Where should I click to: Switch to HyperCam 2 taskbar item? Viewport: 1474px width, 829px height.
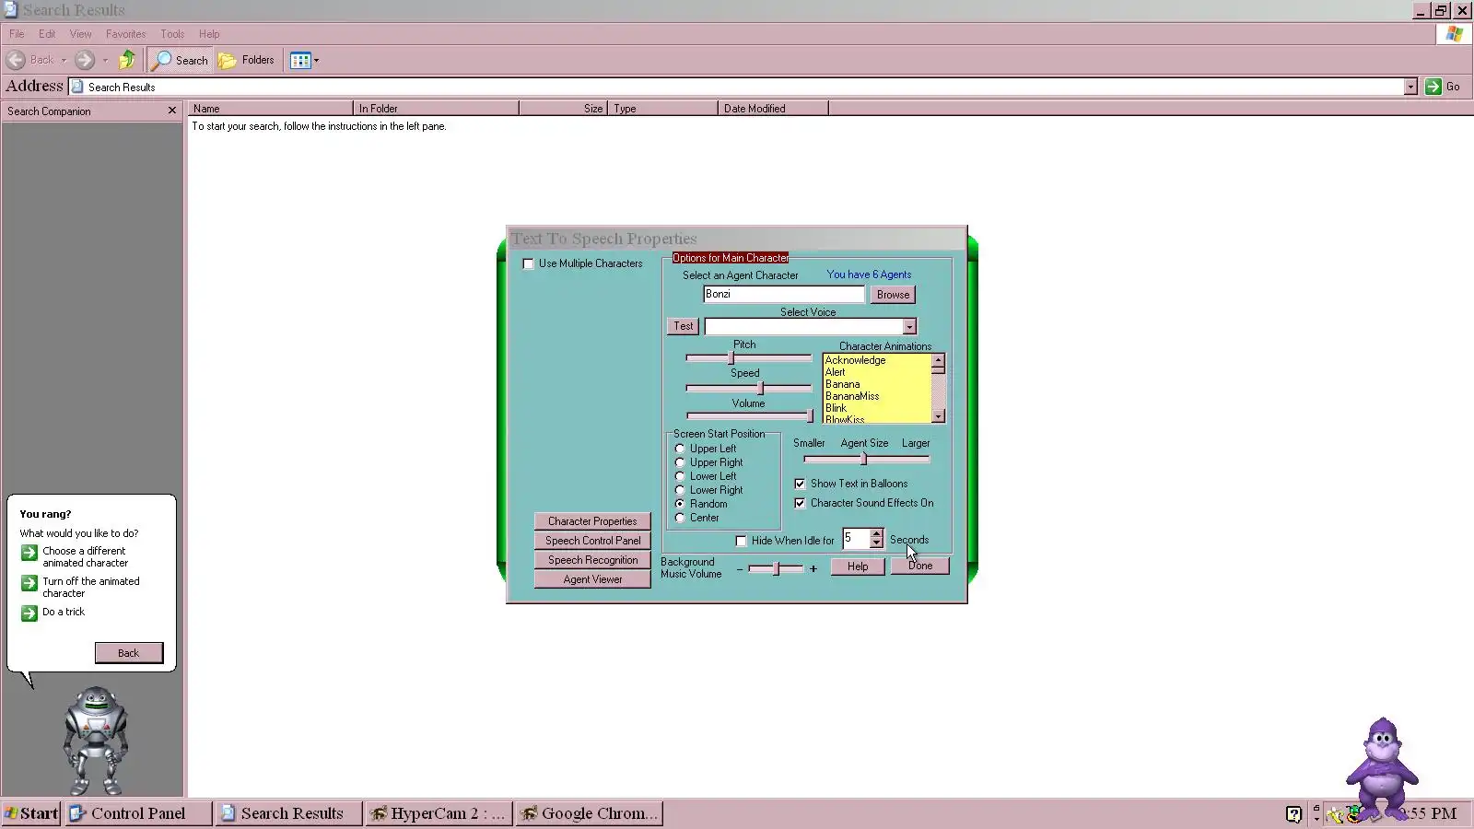(439, 813)
